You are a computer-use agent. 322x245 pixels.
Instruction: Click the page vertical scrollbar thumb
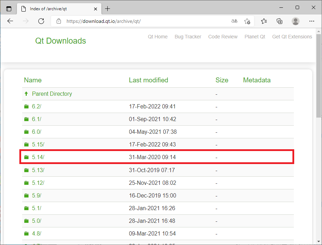tap(318, 76)
